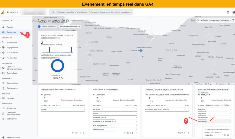
Task: Click the Fidélisation pencil icon
Action: 3,58
